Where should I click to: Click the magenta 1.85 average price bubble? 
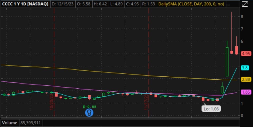coord(246,92)
